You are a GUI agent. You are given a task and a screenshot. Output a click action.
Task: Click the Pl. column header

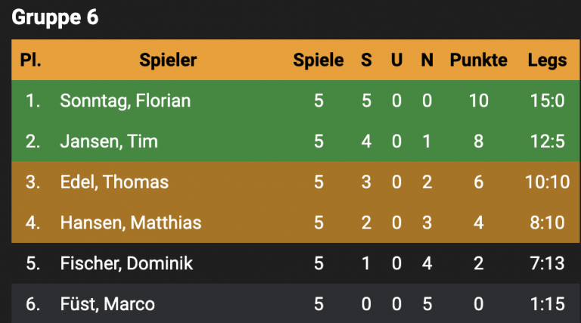click(x=30, y=61)
